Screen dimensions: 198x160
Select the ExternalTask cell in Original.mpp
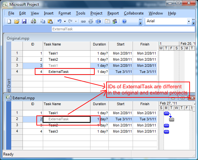(x=64, y=72)
